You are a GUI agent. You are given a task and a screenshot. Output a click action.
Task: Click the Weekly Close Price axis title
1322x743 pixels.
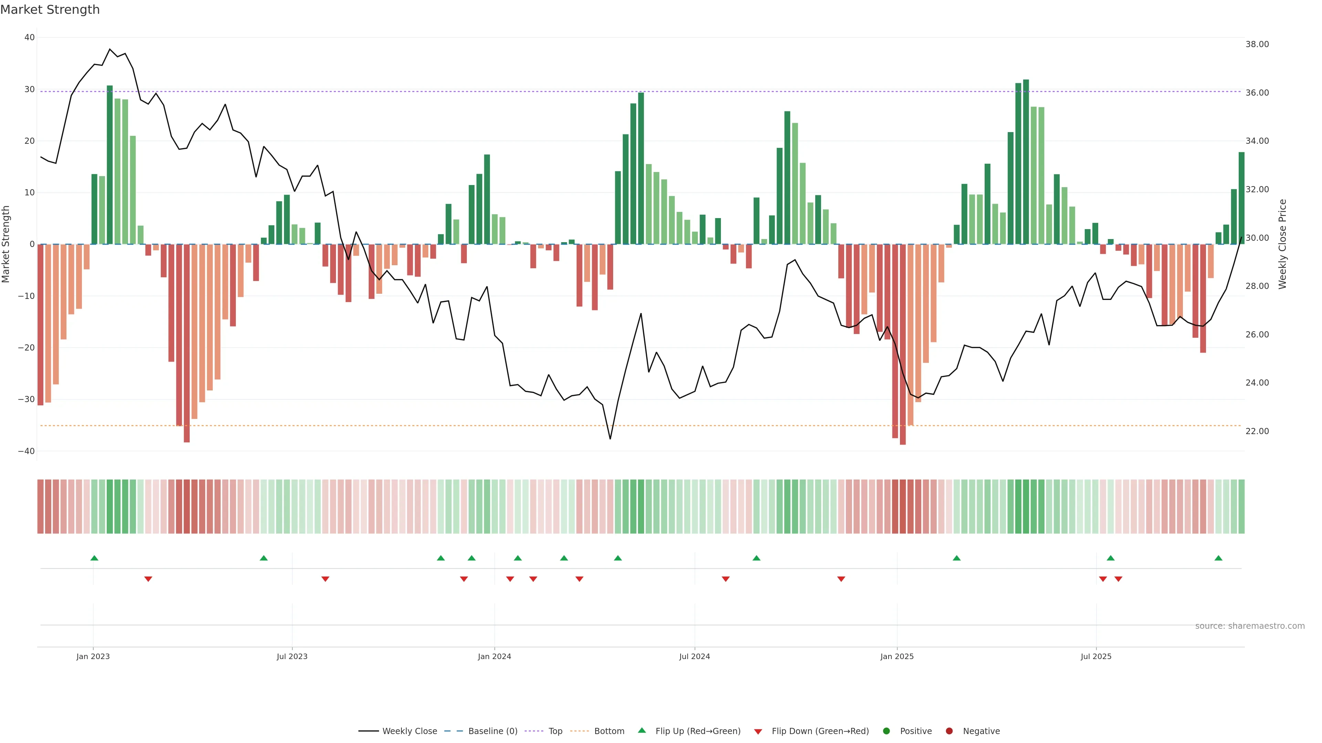[1282, 244]
